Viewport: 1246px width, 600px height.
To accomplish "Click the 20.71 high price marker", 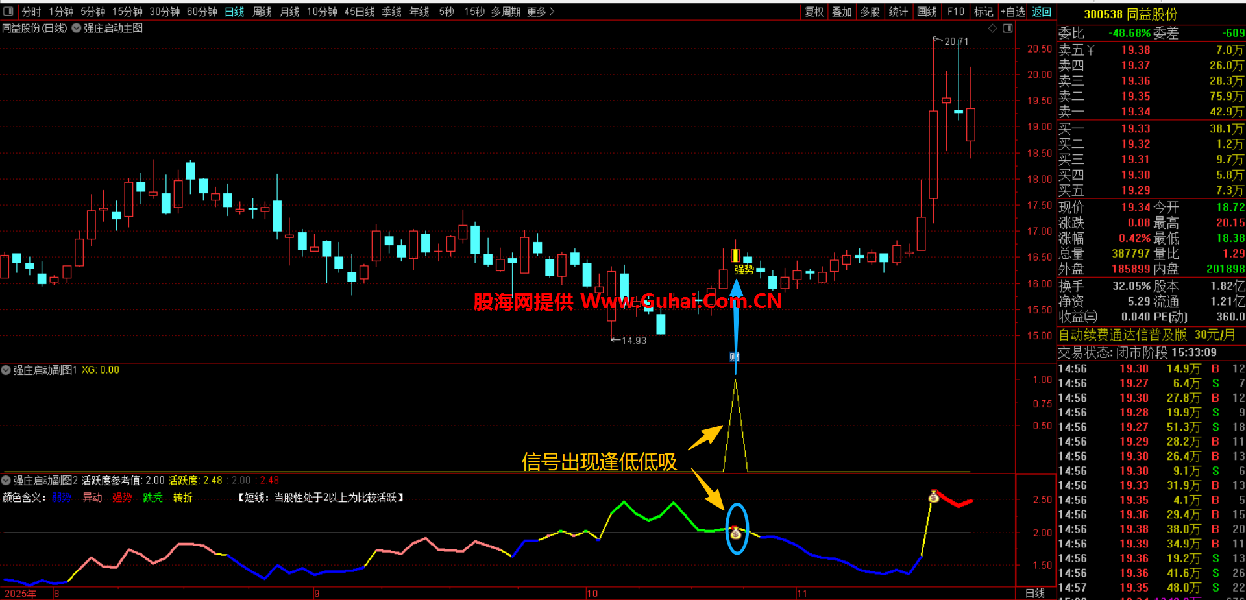I will pyautogui.click(x=955, y=42).
